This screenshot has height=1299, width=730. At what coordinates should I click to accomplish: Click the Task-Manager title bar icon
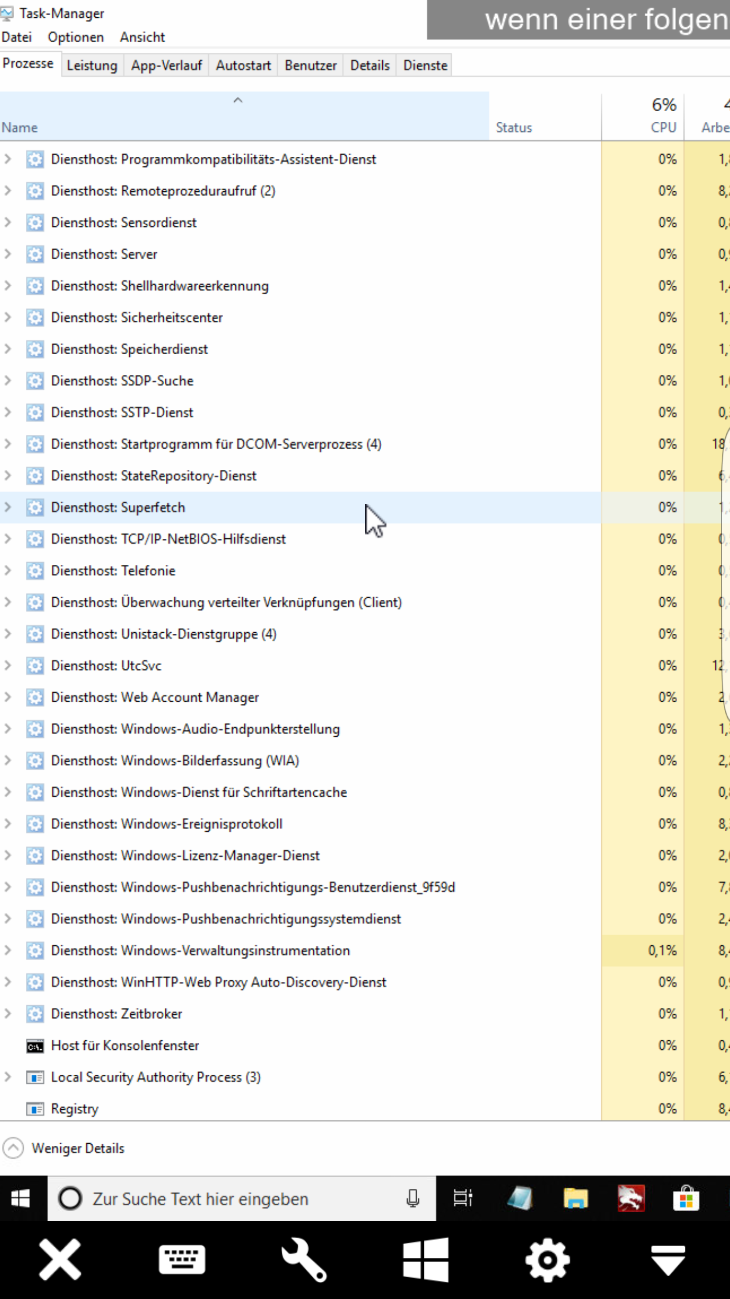pyautogui.click(x=7, y=13)
